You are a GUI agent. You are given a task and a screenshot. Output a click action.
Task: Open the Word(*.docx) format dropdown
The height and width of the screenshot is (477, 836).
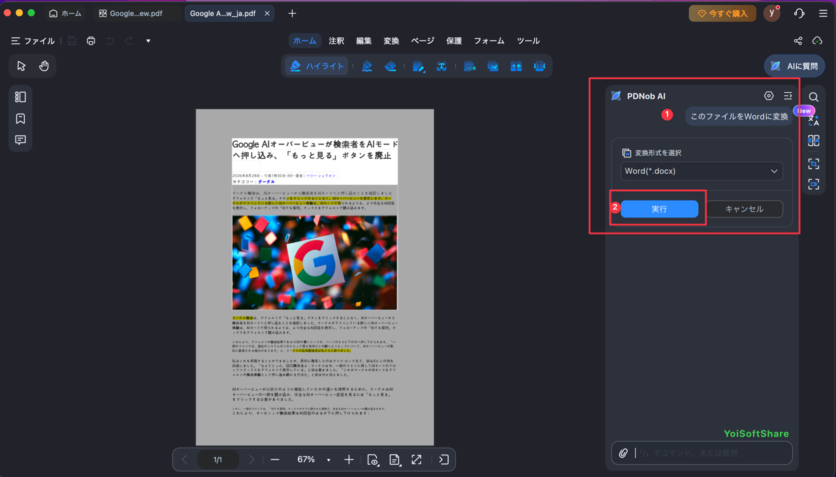701,171
